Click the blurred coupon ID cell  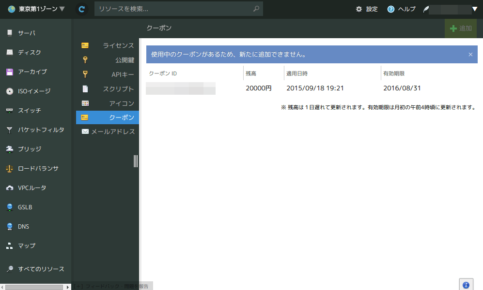181,88
